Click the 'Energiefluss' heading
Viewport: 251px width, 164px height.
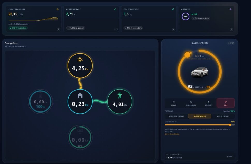pos(11,43)
